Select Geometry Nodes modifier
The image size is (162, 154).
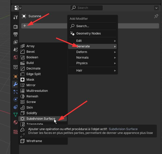pos(93,33)
